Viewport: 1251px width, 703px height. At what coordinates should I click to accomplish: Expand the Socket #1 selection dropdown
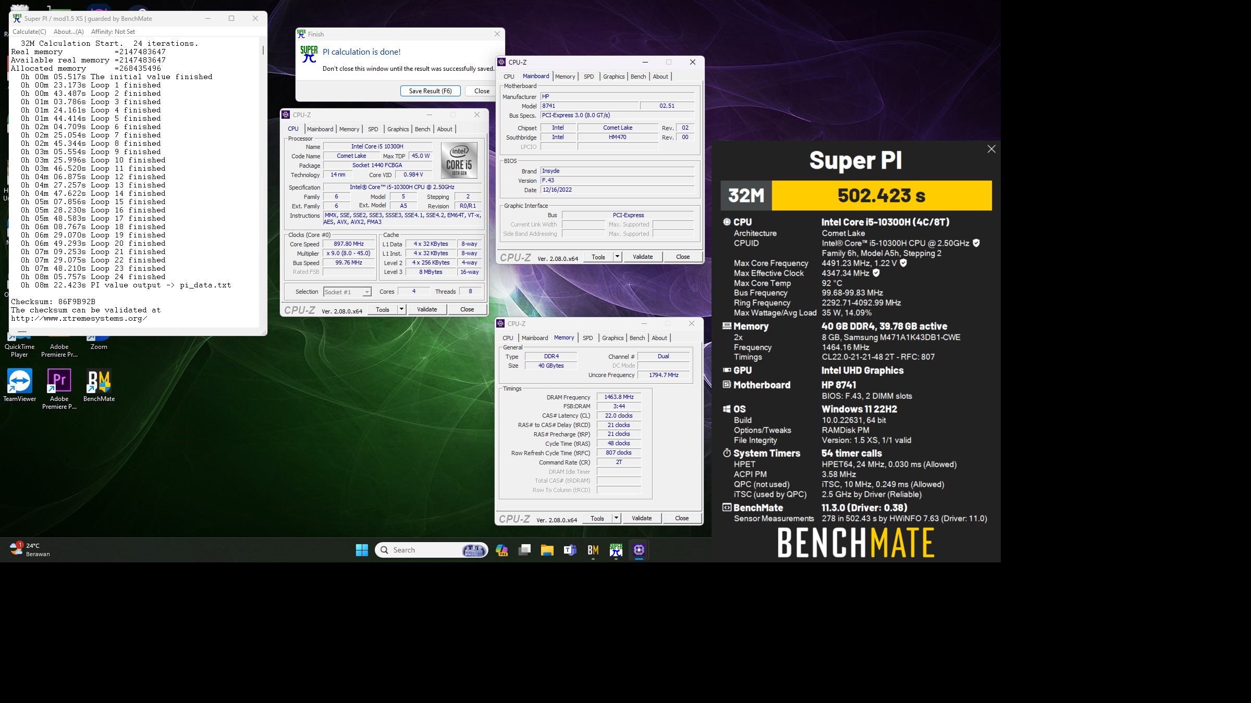[x=367, y=292]
